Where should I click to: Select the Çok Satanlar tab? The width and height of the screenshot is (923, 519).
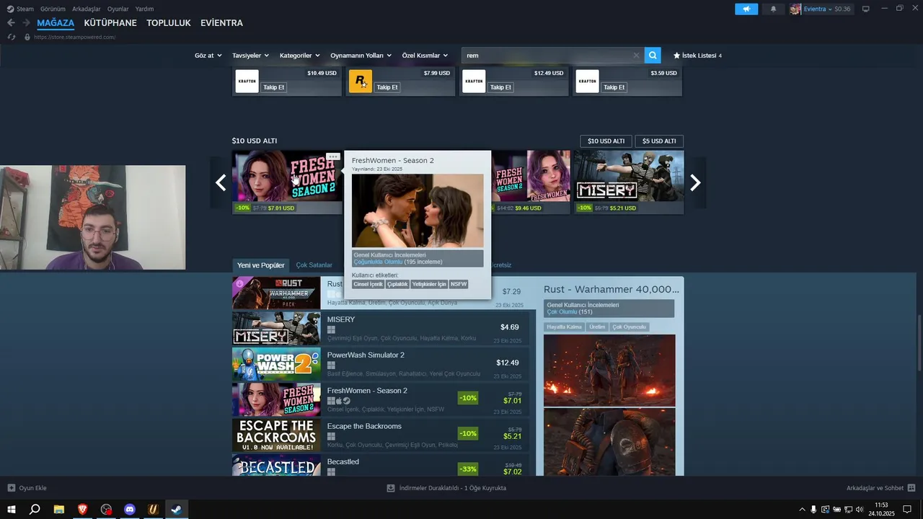[x=314, y=265]
